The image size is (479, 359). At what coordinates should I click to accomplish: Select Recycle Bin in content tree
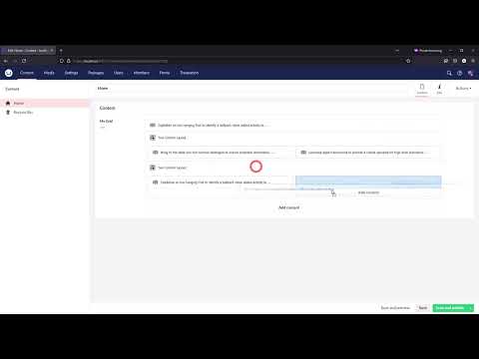click(23, 113)
